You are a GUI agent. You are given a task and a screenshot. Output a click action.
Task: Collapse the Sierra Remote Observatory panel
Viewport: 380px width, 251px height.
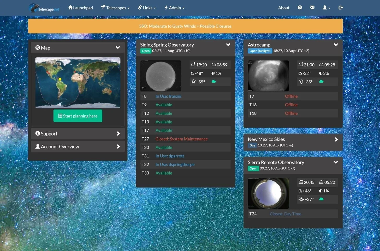click(336, 162)
